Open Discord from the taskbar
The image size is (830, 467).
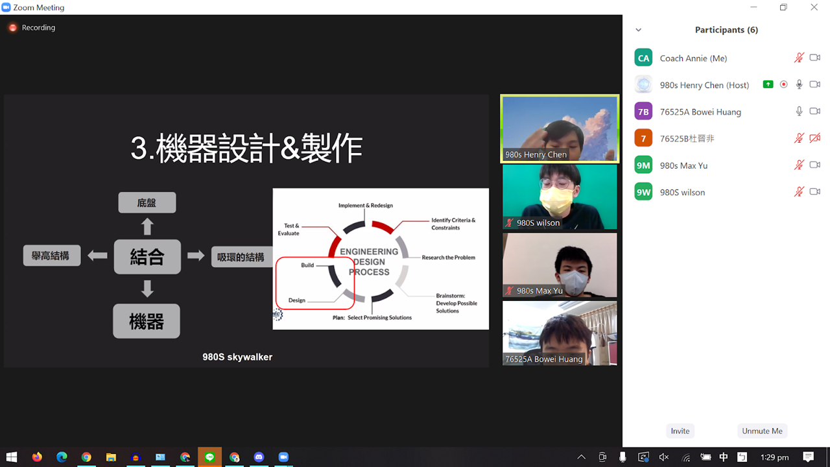point(259,457)
